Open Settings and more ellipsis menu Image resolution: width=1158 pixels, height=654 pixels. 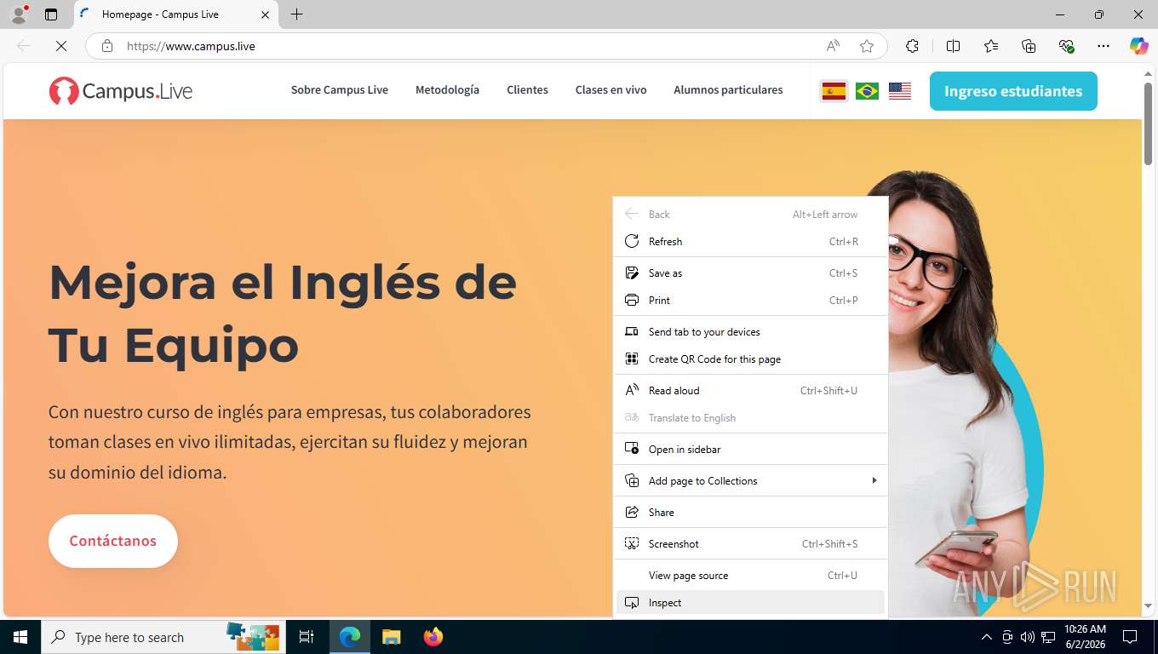[1104, 46]
